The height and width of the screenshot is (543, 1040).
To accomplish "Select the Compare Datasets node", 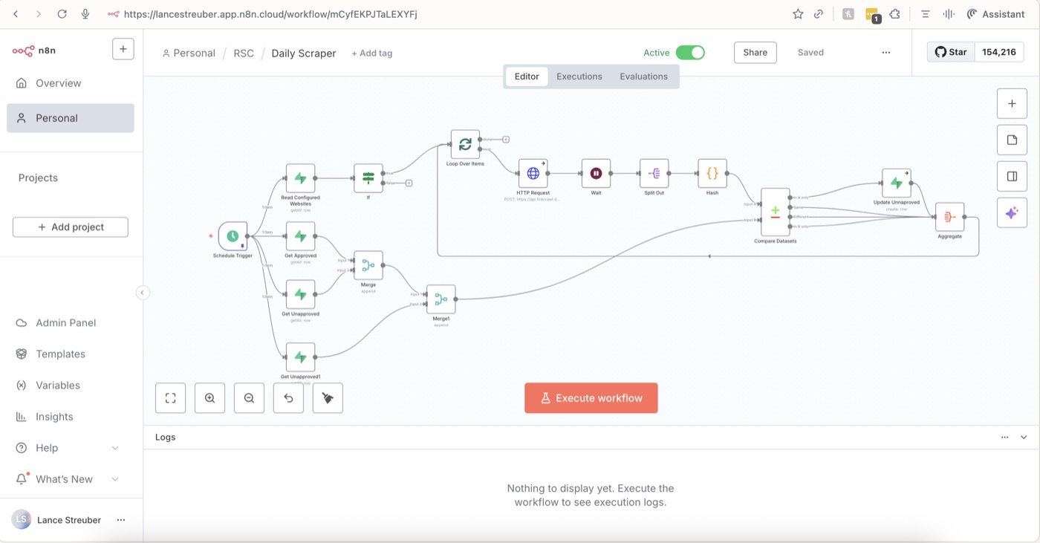I will coord(776,212).
